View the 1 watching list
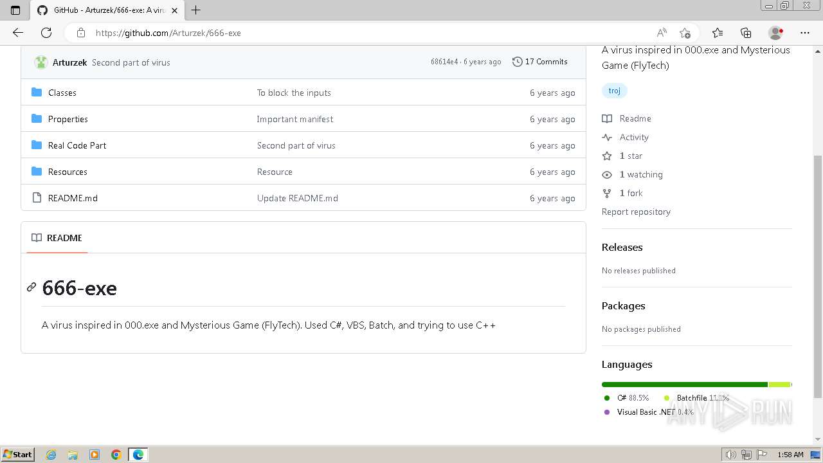 [633, 174]
